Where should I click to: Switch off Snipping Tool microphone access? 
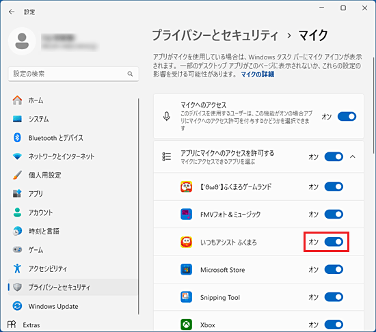[334, 297]
